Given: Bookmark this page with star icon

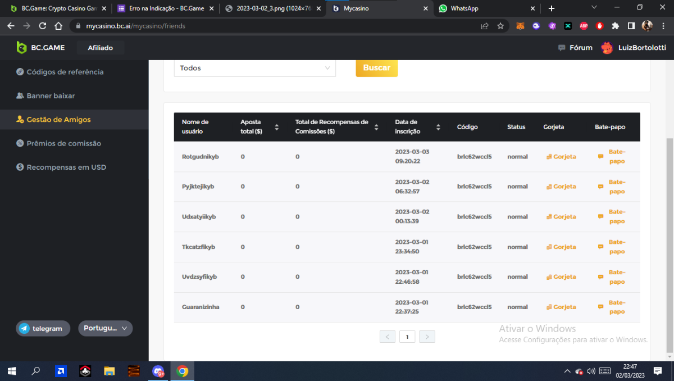Looking at the screenshot, I should [500, 26].
